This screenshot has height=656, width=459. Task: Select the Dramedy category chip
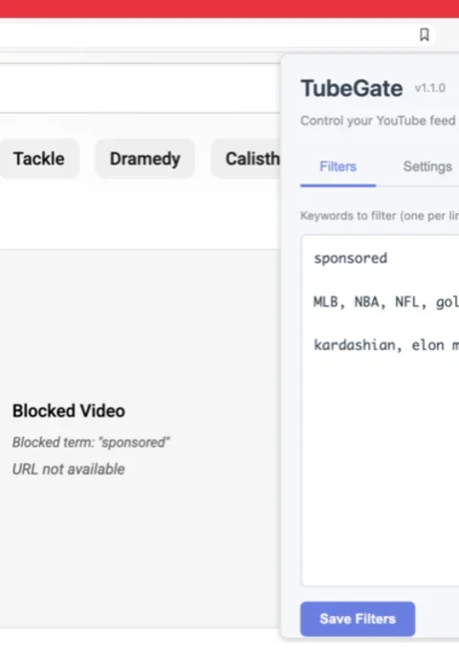(x=144, y=159)
